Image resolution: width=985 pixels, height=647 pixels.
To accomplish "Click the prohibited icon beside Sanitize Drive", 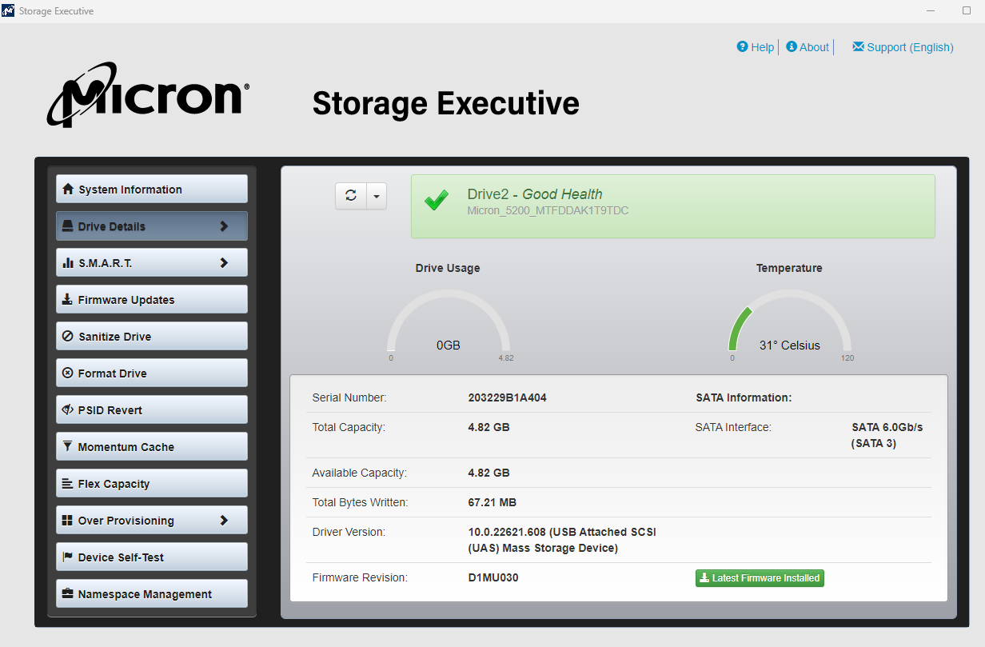I will coord(68,337).
